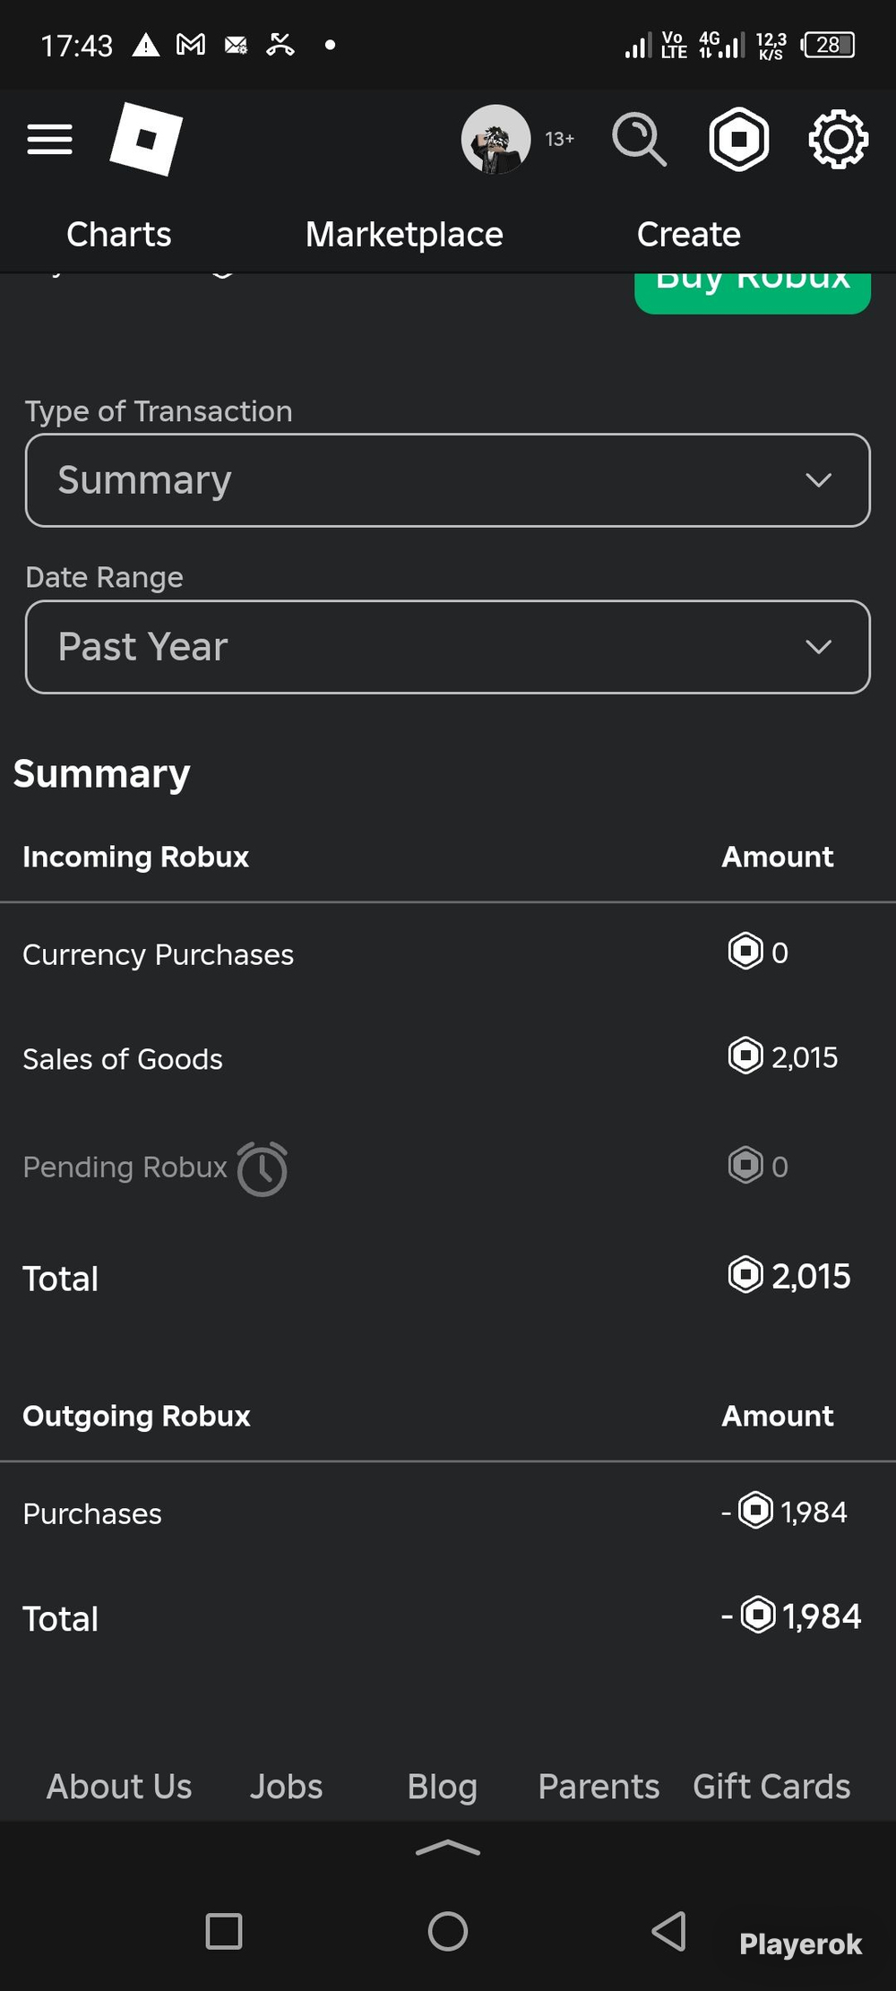Image resolution: width=896 pixels, height=1991 pixels.
Task: Open the About Us footer link
Action: pyautogui.click(x=119, y=1787)
